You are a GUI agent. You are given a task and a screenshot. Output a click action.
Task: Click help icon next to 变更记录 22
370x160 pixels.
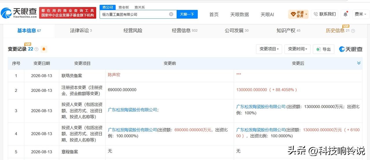click(x=36, y=49)
